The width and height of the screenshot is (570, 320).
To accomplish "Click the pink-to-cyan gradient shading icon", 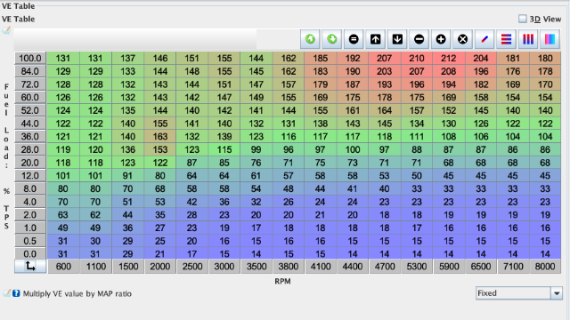I will pos(550,39).
